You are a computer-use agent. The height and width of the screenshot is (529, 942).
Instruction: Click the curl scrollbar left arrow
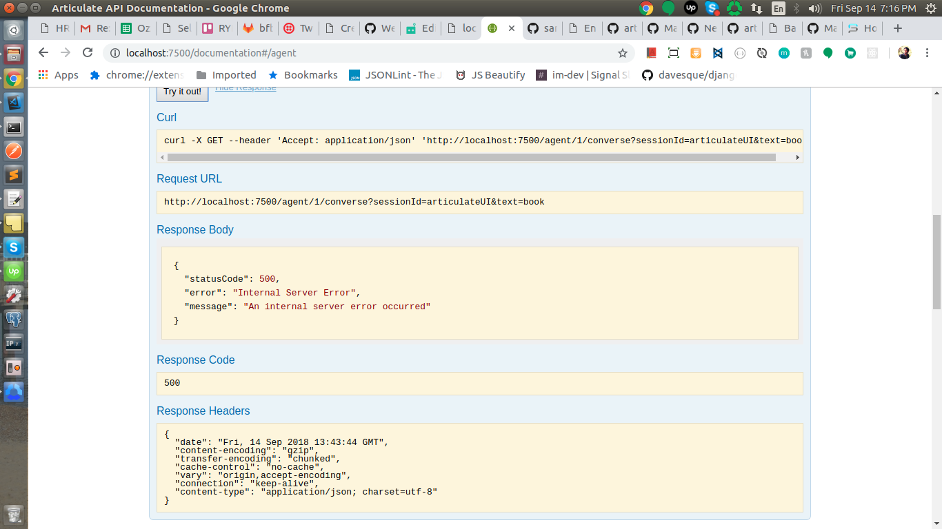(x=162, y=157)
